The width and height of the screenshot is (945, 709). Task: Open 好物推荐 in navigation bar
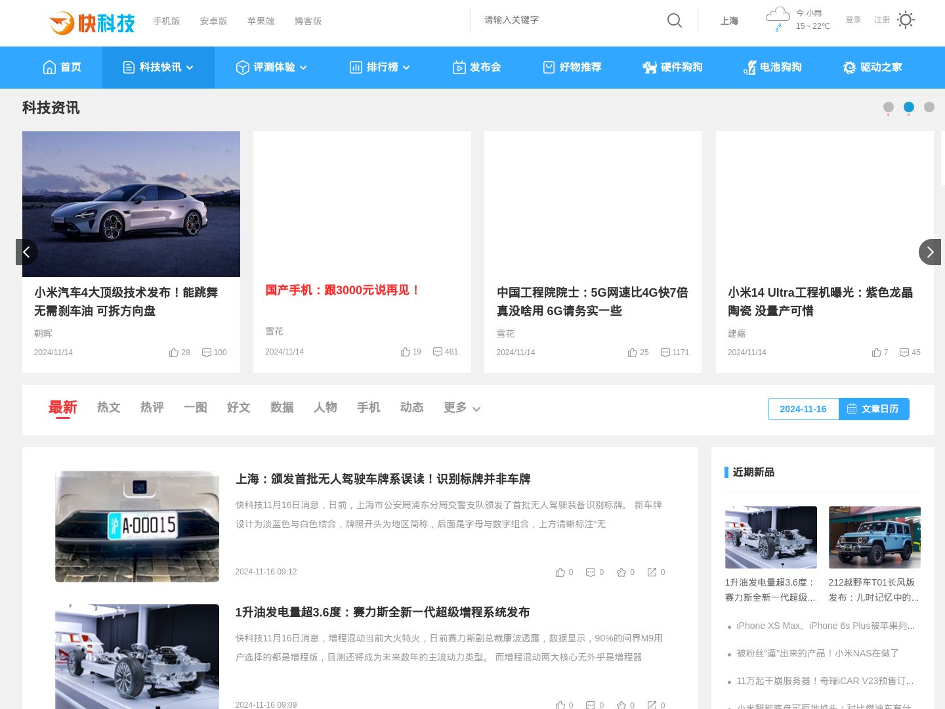(x=572, y=67)
